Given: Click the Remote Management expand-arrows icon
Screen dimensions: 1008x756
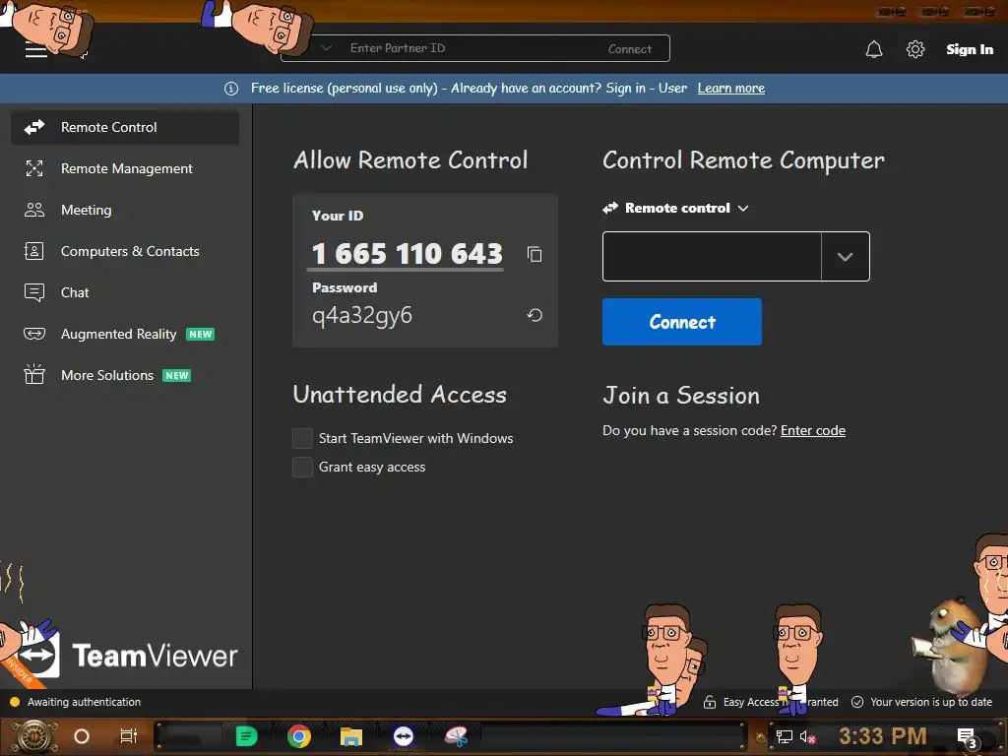Looking at the screenshot, I should tap(34, 168).
